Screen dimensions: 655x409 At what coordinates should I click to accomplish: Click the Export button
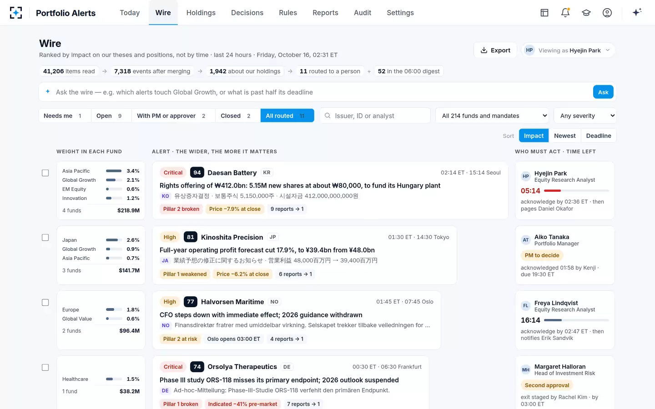pyautogui.click(x=495, y=50)
